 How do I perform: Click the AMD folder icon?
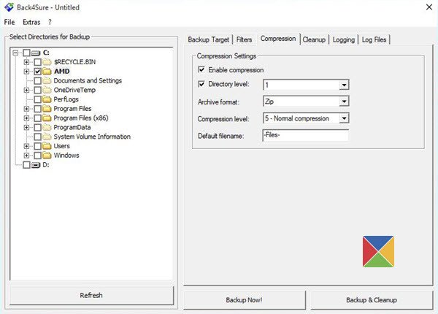pos(47,72)
